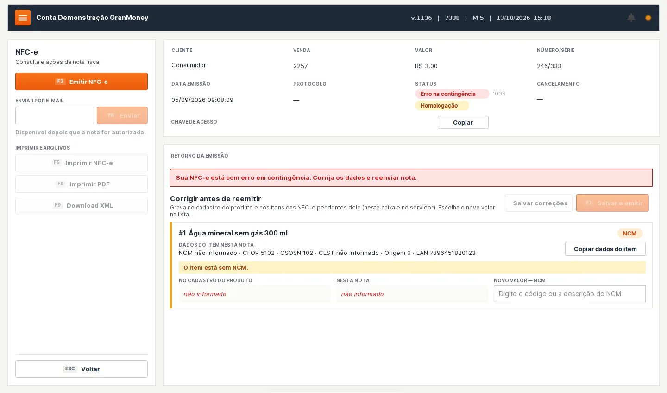Click the header date 13/10/2026 15:18
Viewport: 667px width, 393px height.
pos(523,18)
